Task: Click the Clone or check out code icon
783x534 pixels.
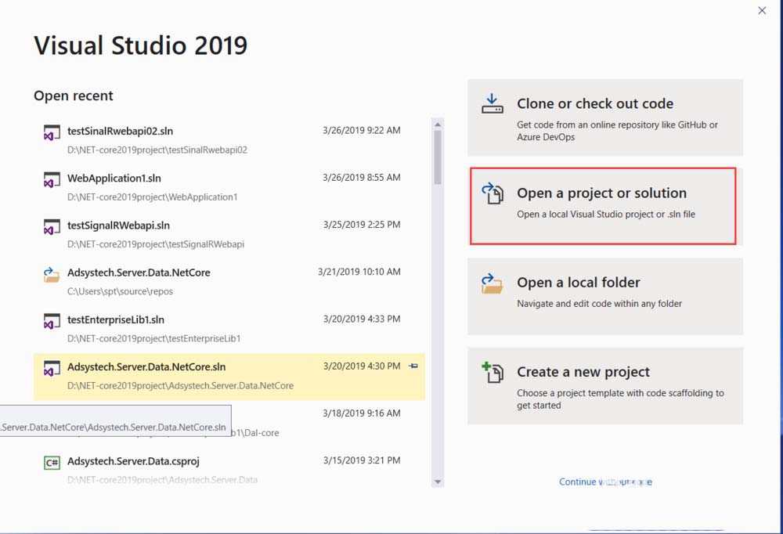Action: (x=493, y=104)
